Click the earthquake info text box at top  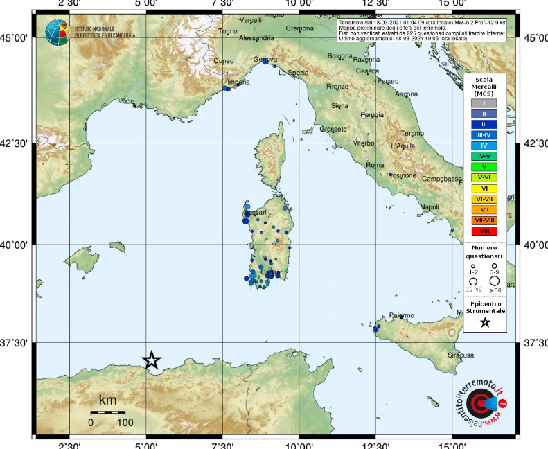pos(423,30)
